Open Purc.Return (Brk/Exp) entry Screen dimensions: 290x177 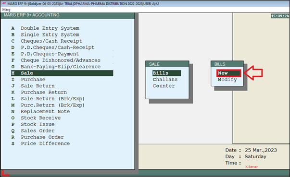[x=52, y=105]
